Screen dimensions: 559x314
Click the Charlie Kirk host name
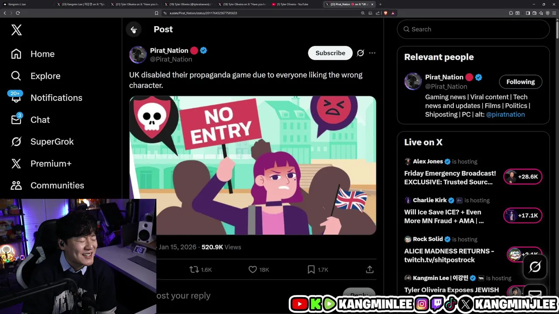coord(430,200)
